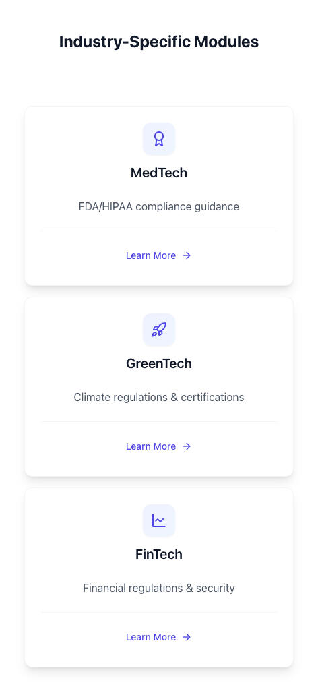Click the arrow beside FinTech's Learn More
Viewport: 318px width, 693px height.
[x=187, y=637]
